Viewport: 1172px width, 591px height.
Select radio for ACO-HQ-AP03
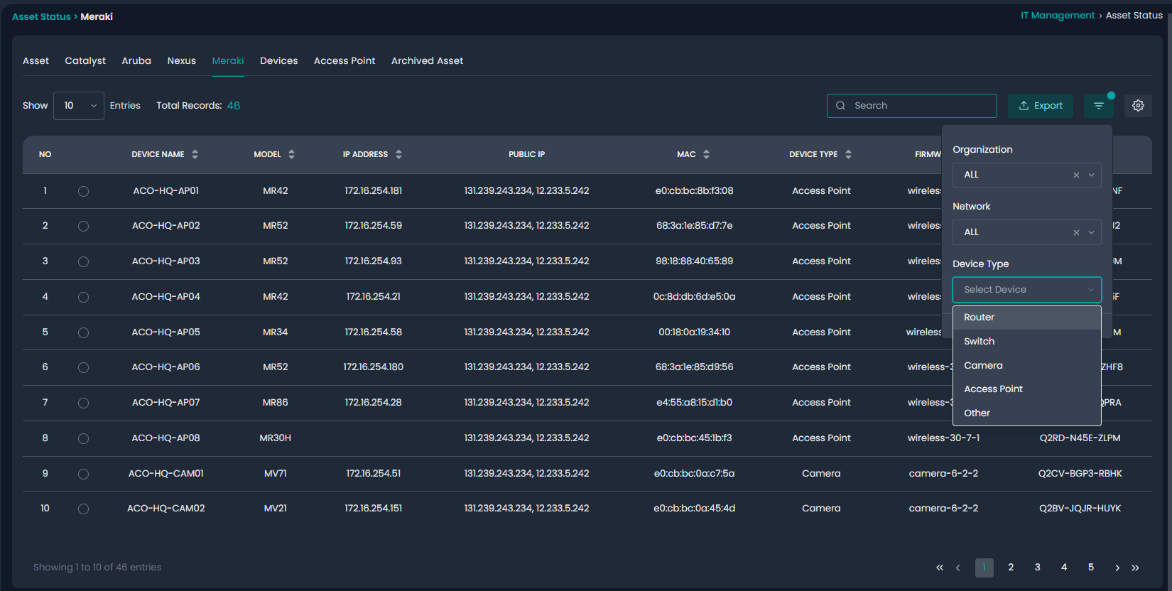tap(83, 261)
